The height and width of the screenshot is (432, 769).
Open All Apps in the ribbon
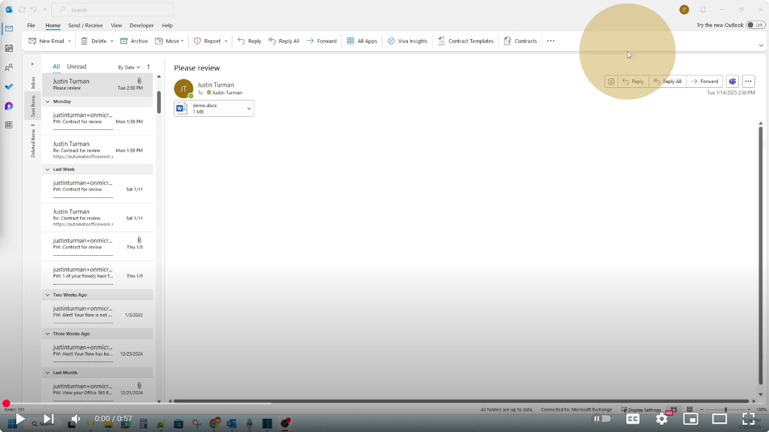pyautogui.click(x=362, y=41)
